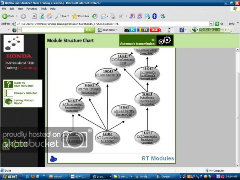Open the Edit menu
Image resolution: width=240 pixels, height=180 pixels.
[x=12, y=8]
